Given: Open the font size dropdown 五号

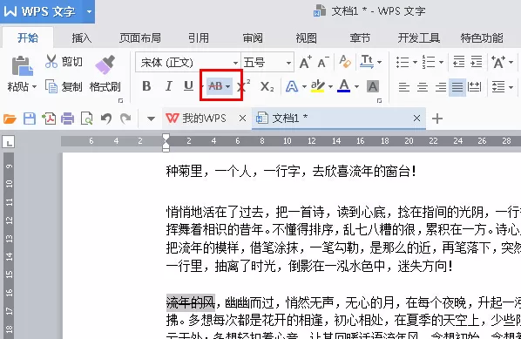Looking at the screenshot, I should (288, 63).
